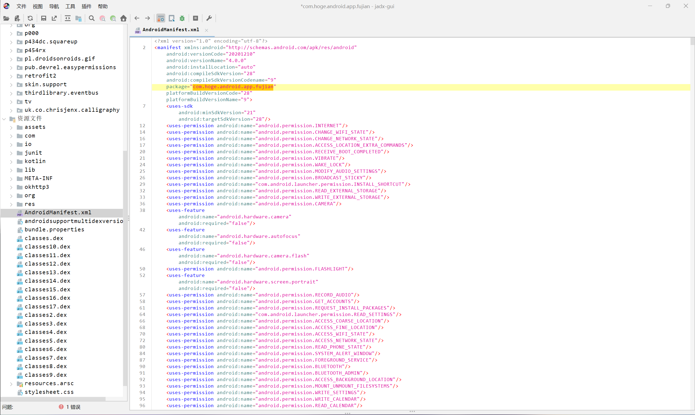Open the 工具 menu

click(70, 6)
